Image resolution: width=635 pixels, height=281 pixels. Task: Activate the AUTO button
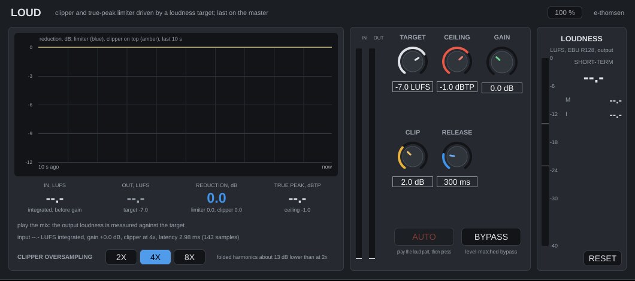pos(424,237)
